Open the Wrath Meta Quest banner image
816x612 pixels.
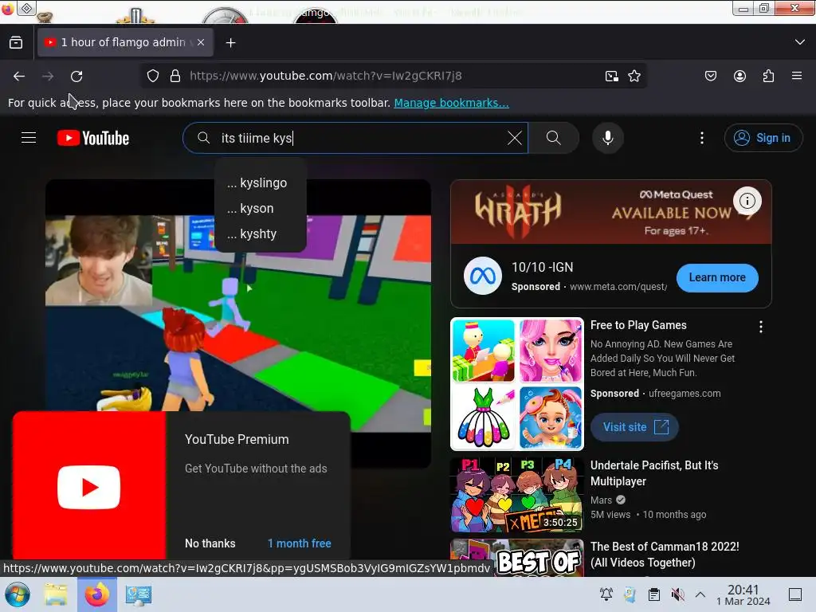click(610, 212)
